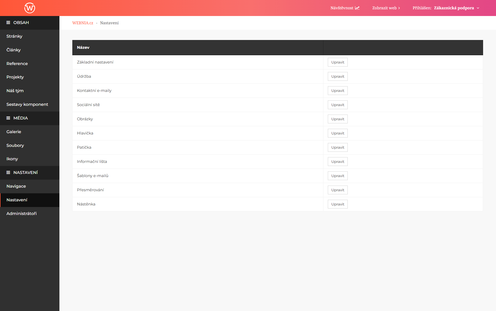Collapse the MÉDIA section header
This screenshot has width=496, height=311.
coord(30,118)
